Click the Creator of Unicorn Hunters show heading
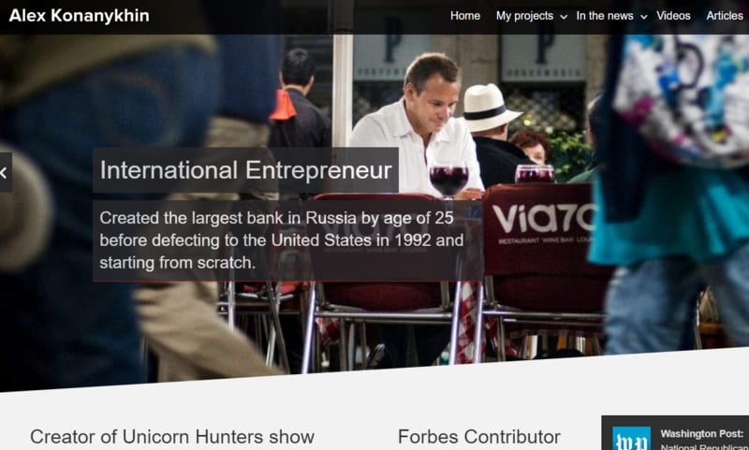This screenshot has height=450, width=749. pyautogui.click(x=172, y=437)
